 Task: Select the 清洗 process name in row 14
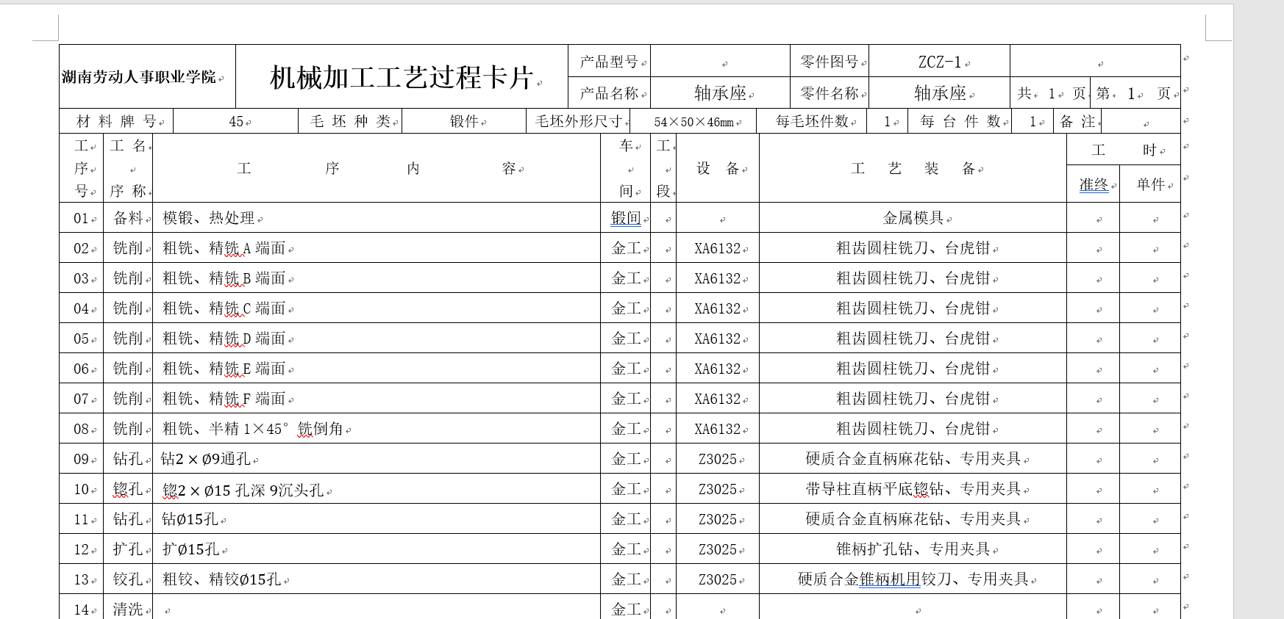128,609
